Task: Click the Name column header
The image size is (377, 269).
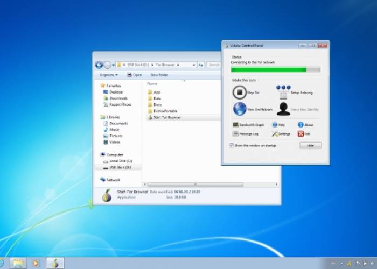Action: tap(152, 83)
